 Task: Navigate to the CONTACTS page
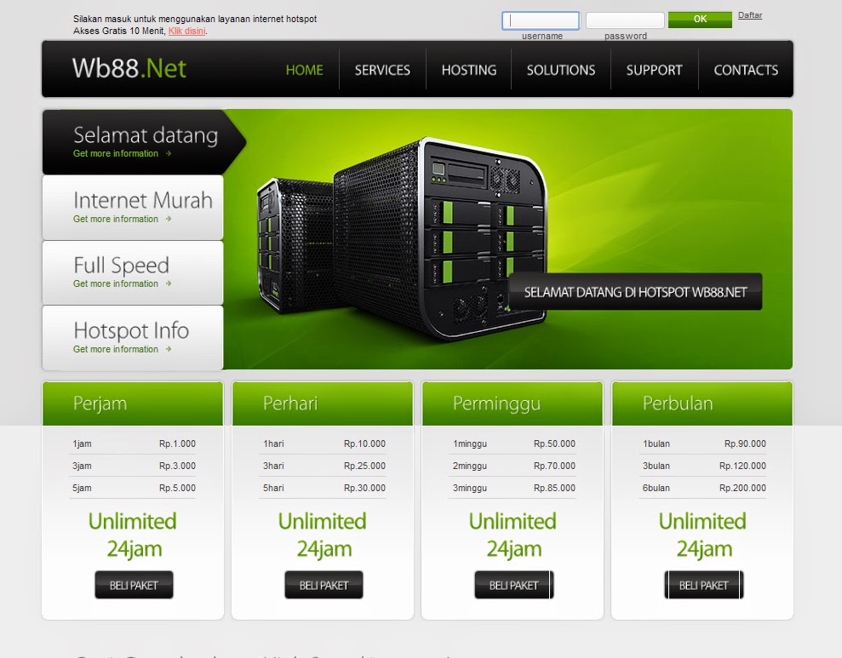click(x=746, y=70)
